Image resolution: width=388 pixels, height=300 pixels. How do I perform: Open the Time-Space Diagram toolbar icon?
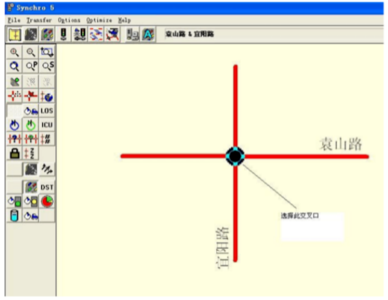pos(96,34)
